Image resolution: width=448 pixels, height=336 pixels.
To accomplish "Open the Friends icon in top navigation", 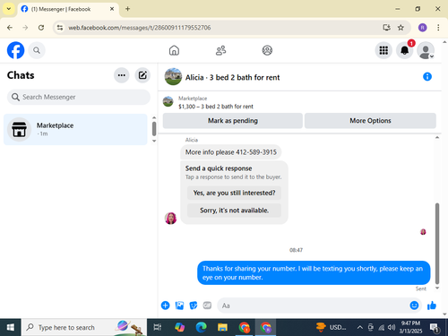I will [220, 50].
